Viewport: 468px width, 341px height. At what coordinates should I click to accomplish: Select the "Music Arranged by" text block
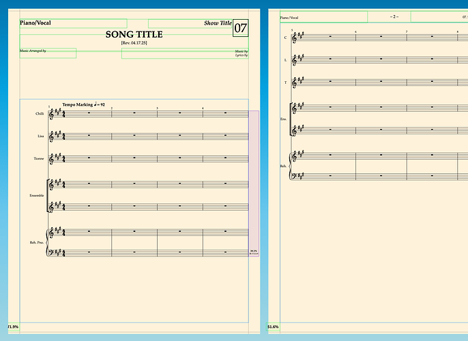(x=33, y=50)
